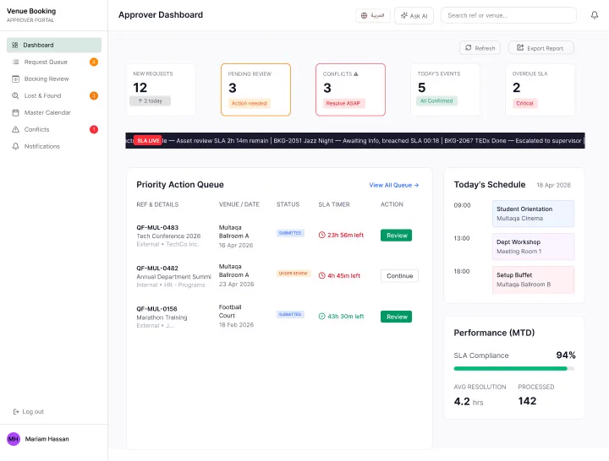The image size is (609, 461).
Task: Click the Master Calendar icon
Action: pos(15,112)
